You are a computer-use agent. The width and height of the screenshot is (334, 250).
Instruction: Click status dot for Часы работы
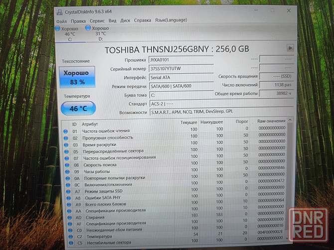[67, 172]
